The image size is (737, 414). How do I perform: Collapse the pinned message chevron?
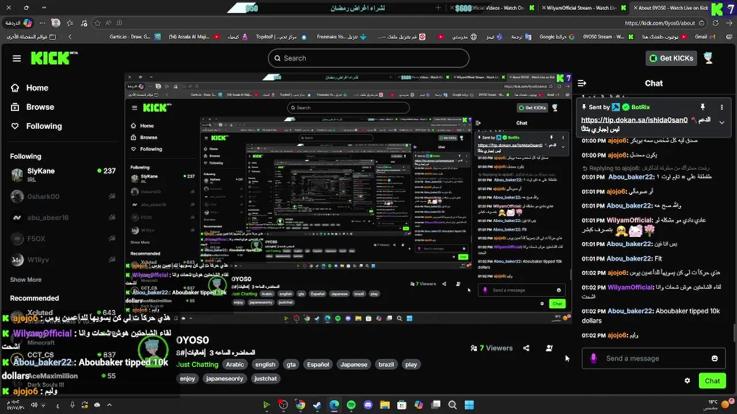pyautogui.click(x=721, y=122)
